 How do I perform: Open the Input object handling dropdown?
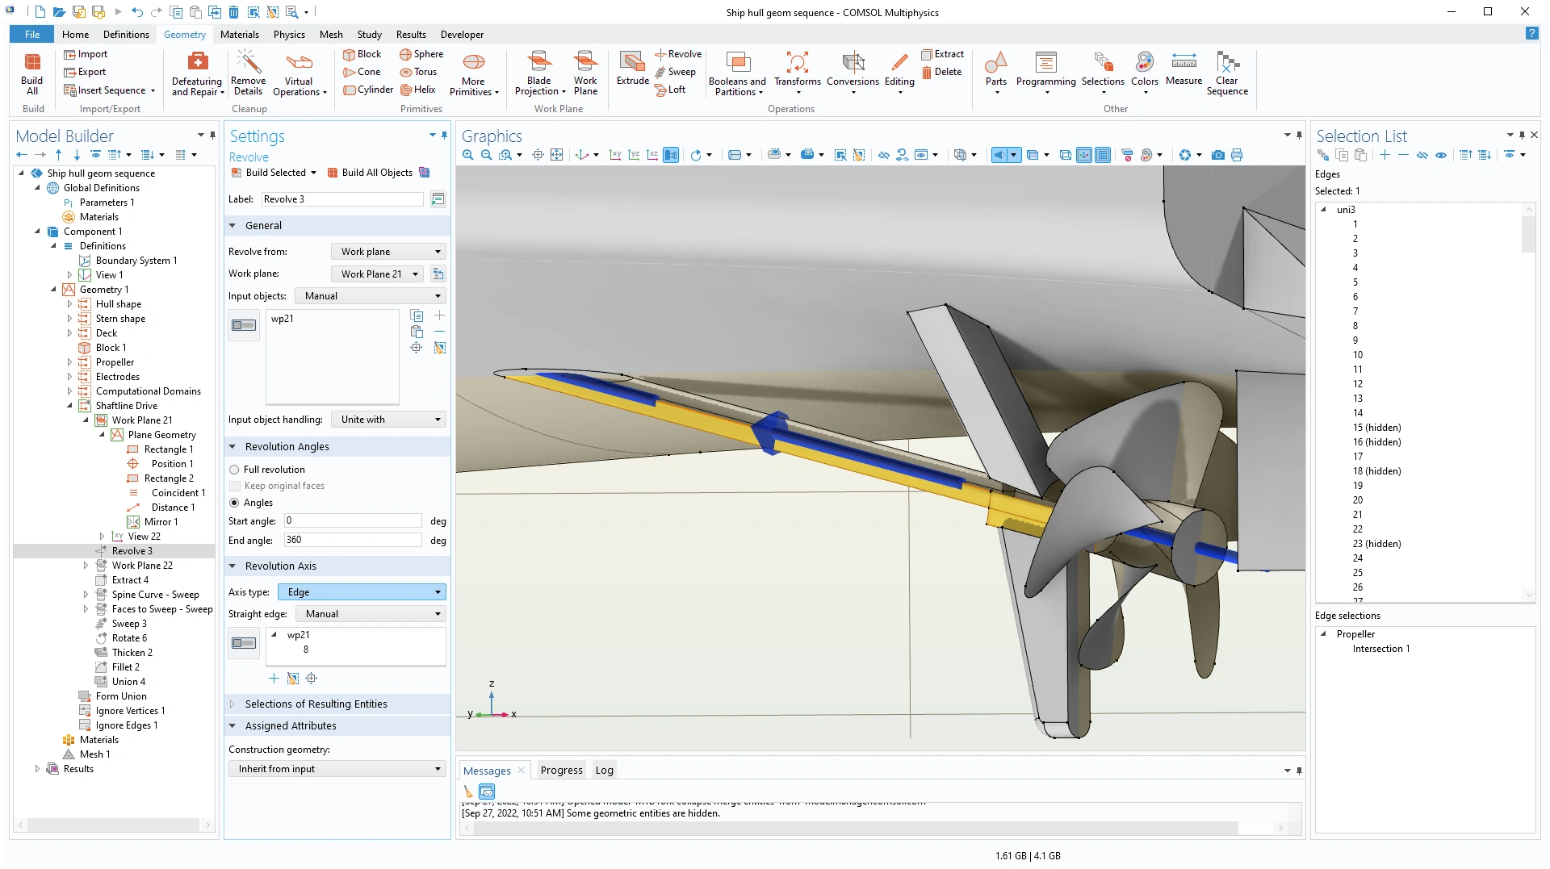(389, 420)
